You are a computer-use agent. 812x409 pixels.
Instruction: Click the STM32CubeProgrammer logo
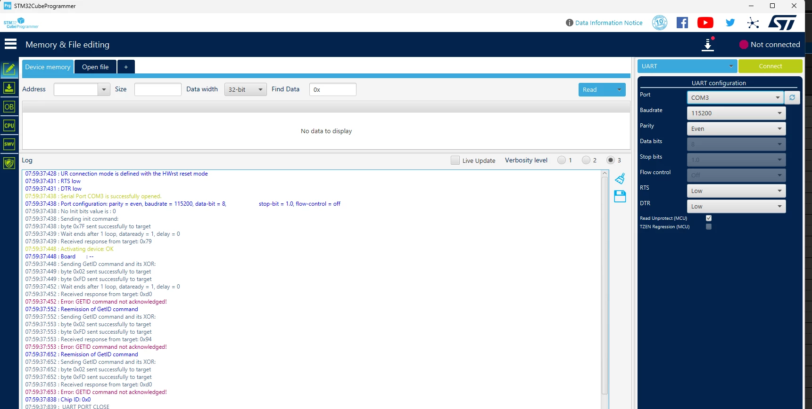click(x=21, y=23)
